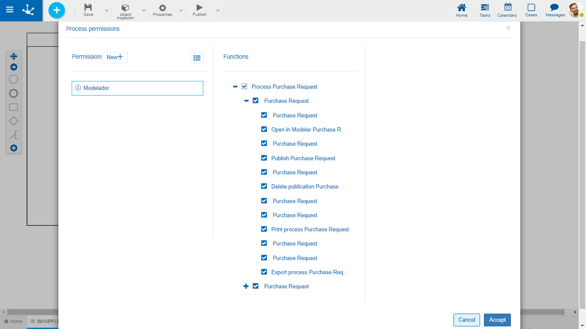The image size is (586, 329).
Task: Uncheck the Print process Purchase Request checkbox
Action: coord(264,229)
